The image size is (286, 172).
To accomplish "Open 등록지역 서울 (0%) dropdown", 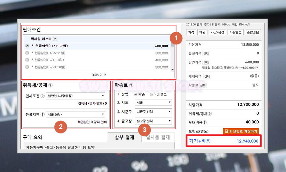I will (76, 115).
